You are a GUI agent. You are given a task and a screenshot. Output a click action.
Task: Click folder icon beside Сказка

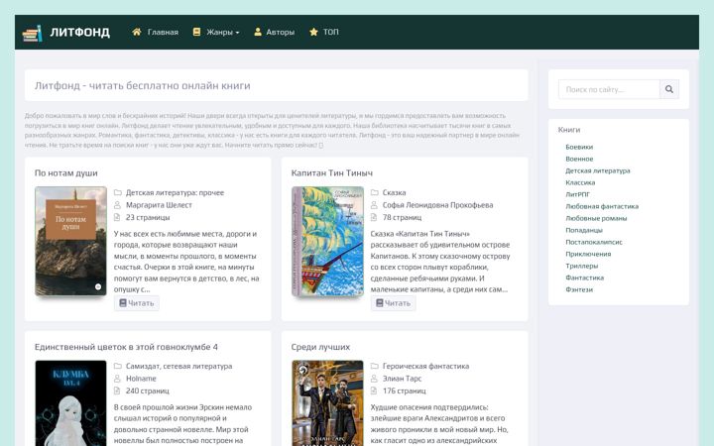tap(374, 192)
